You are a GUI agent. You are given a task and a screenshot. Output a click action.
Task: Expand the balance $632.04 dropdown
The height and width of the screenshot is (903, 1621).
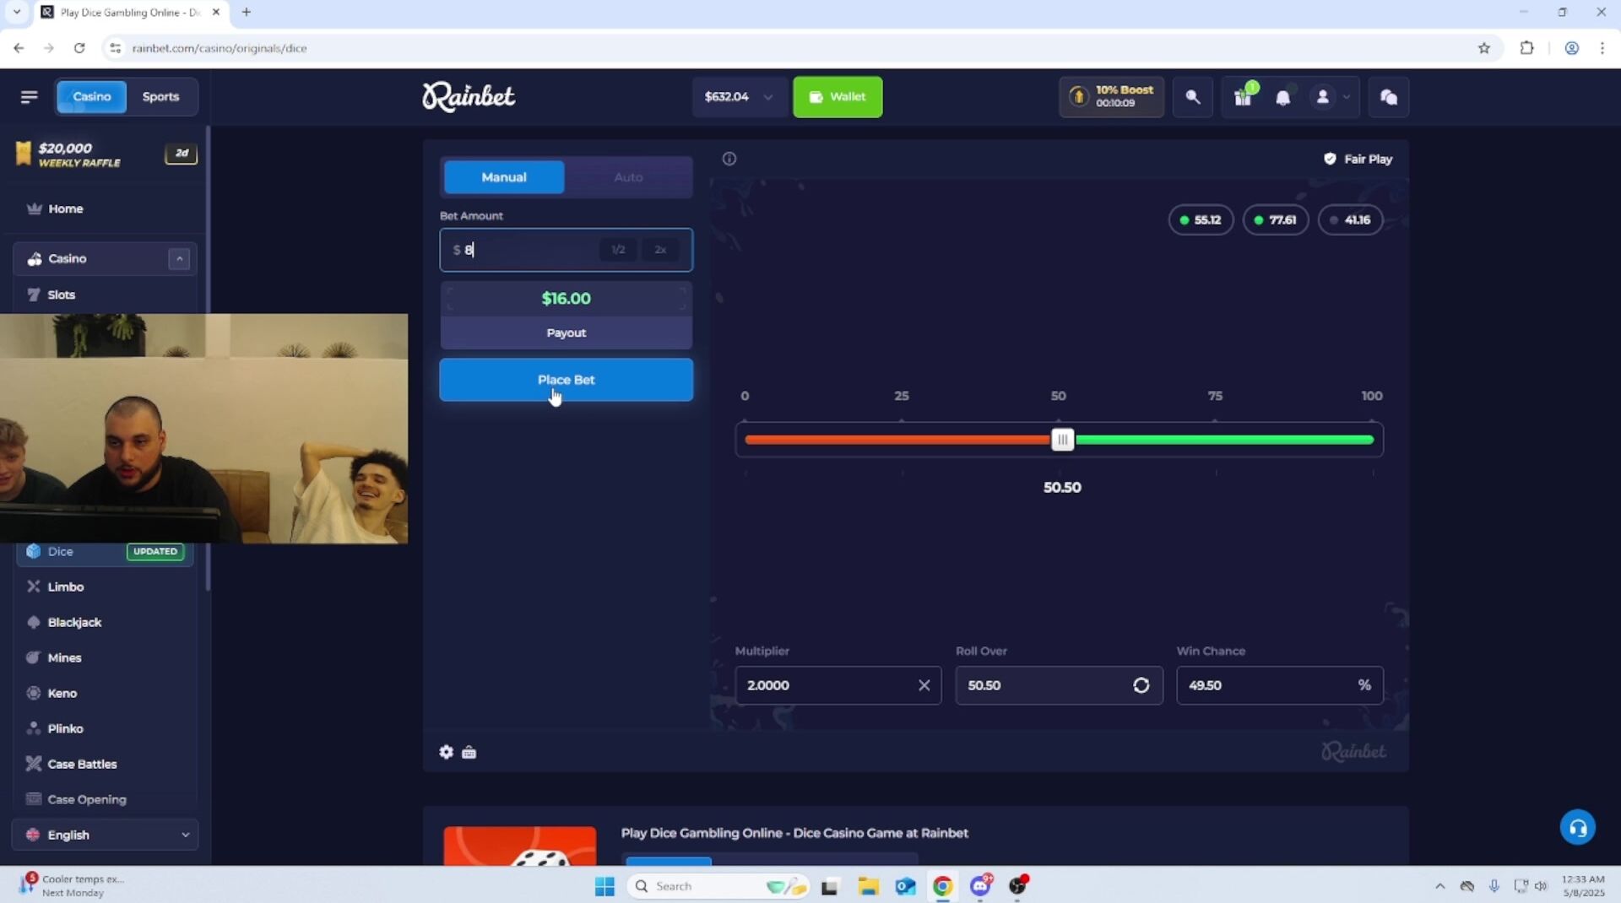point(740,97)
